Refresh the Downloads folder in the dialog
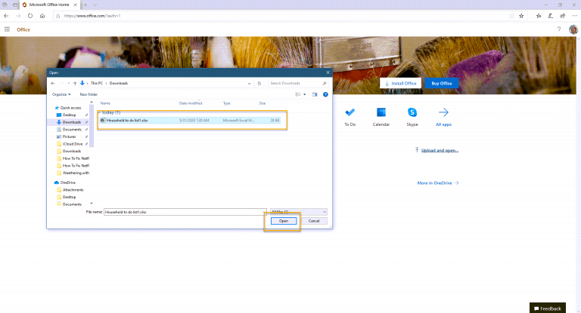 click(x=259, y=83)
